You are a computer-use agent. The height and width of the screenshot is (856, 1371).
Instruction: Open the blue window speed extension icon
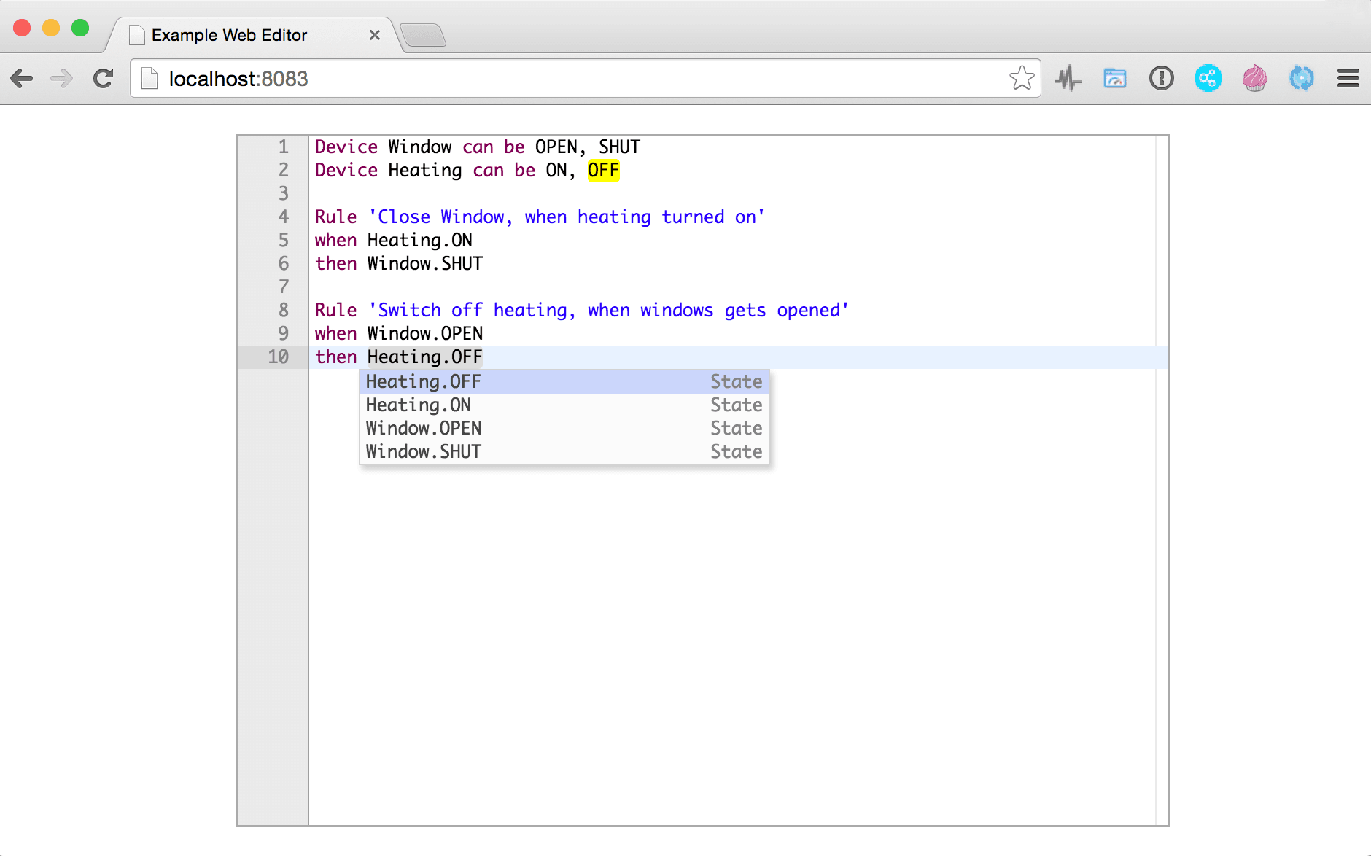(1115, 78)
